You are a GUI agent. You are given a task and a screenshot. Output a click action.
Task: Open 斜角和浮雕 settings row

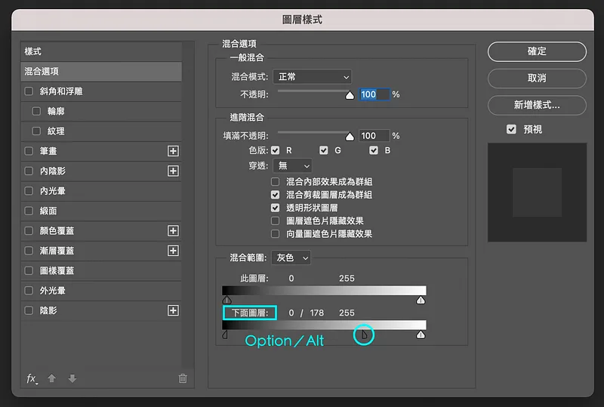[x=101, y=91]
